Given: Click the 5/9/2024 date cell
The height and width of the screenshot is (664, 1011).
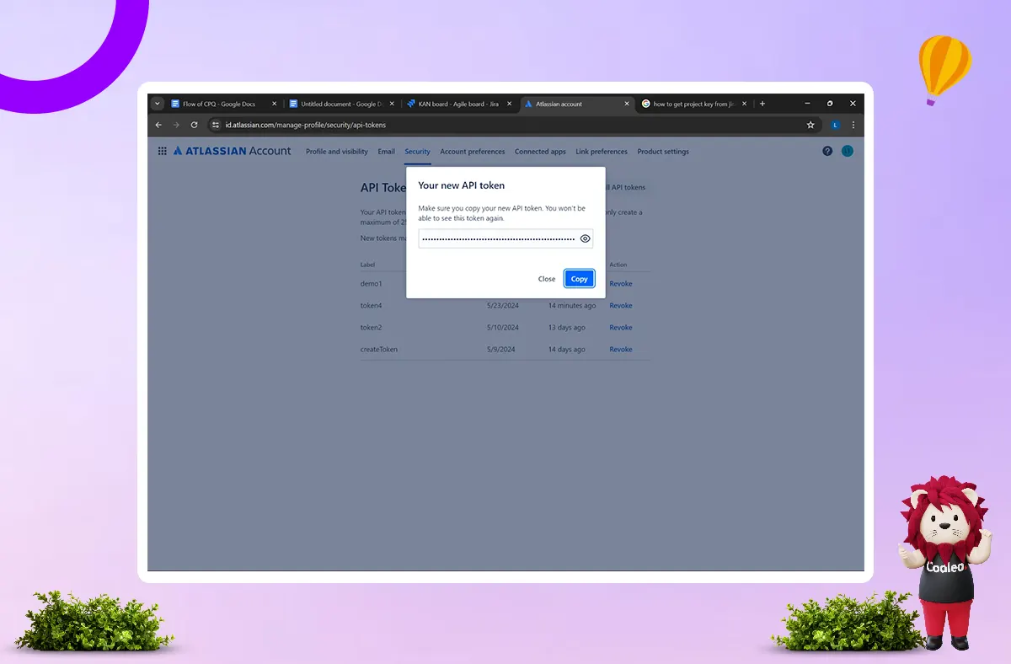Looking at the screenshot, I should point(501,350).
